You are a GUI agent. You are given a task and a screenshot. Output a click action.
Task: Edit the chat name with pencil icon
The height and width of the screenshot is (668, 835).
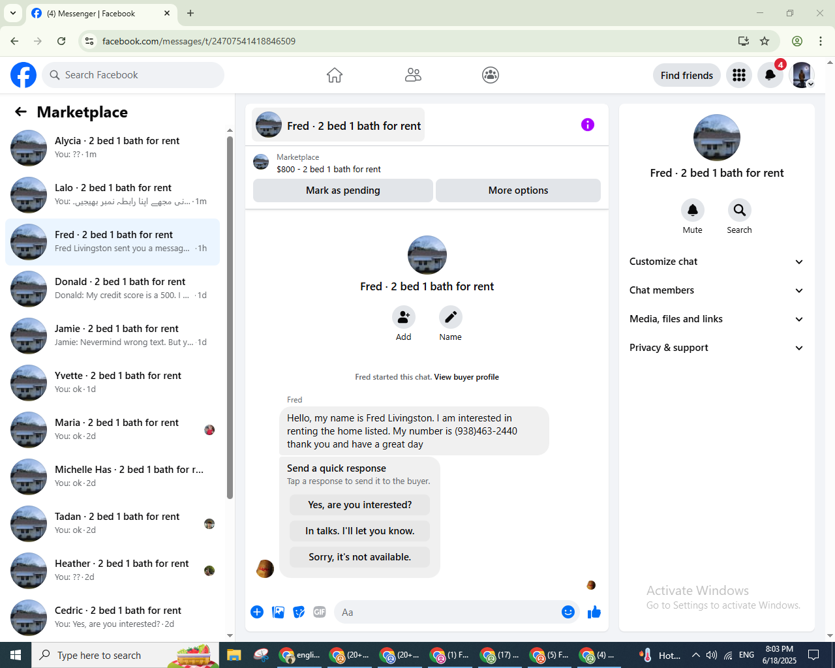click(451, 317)
